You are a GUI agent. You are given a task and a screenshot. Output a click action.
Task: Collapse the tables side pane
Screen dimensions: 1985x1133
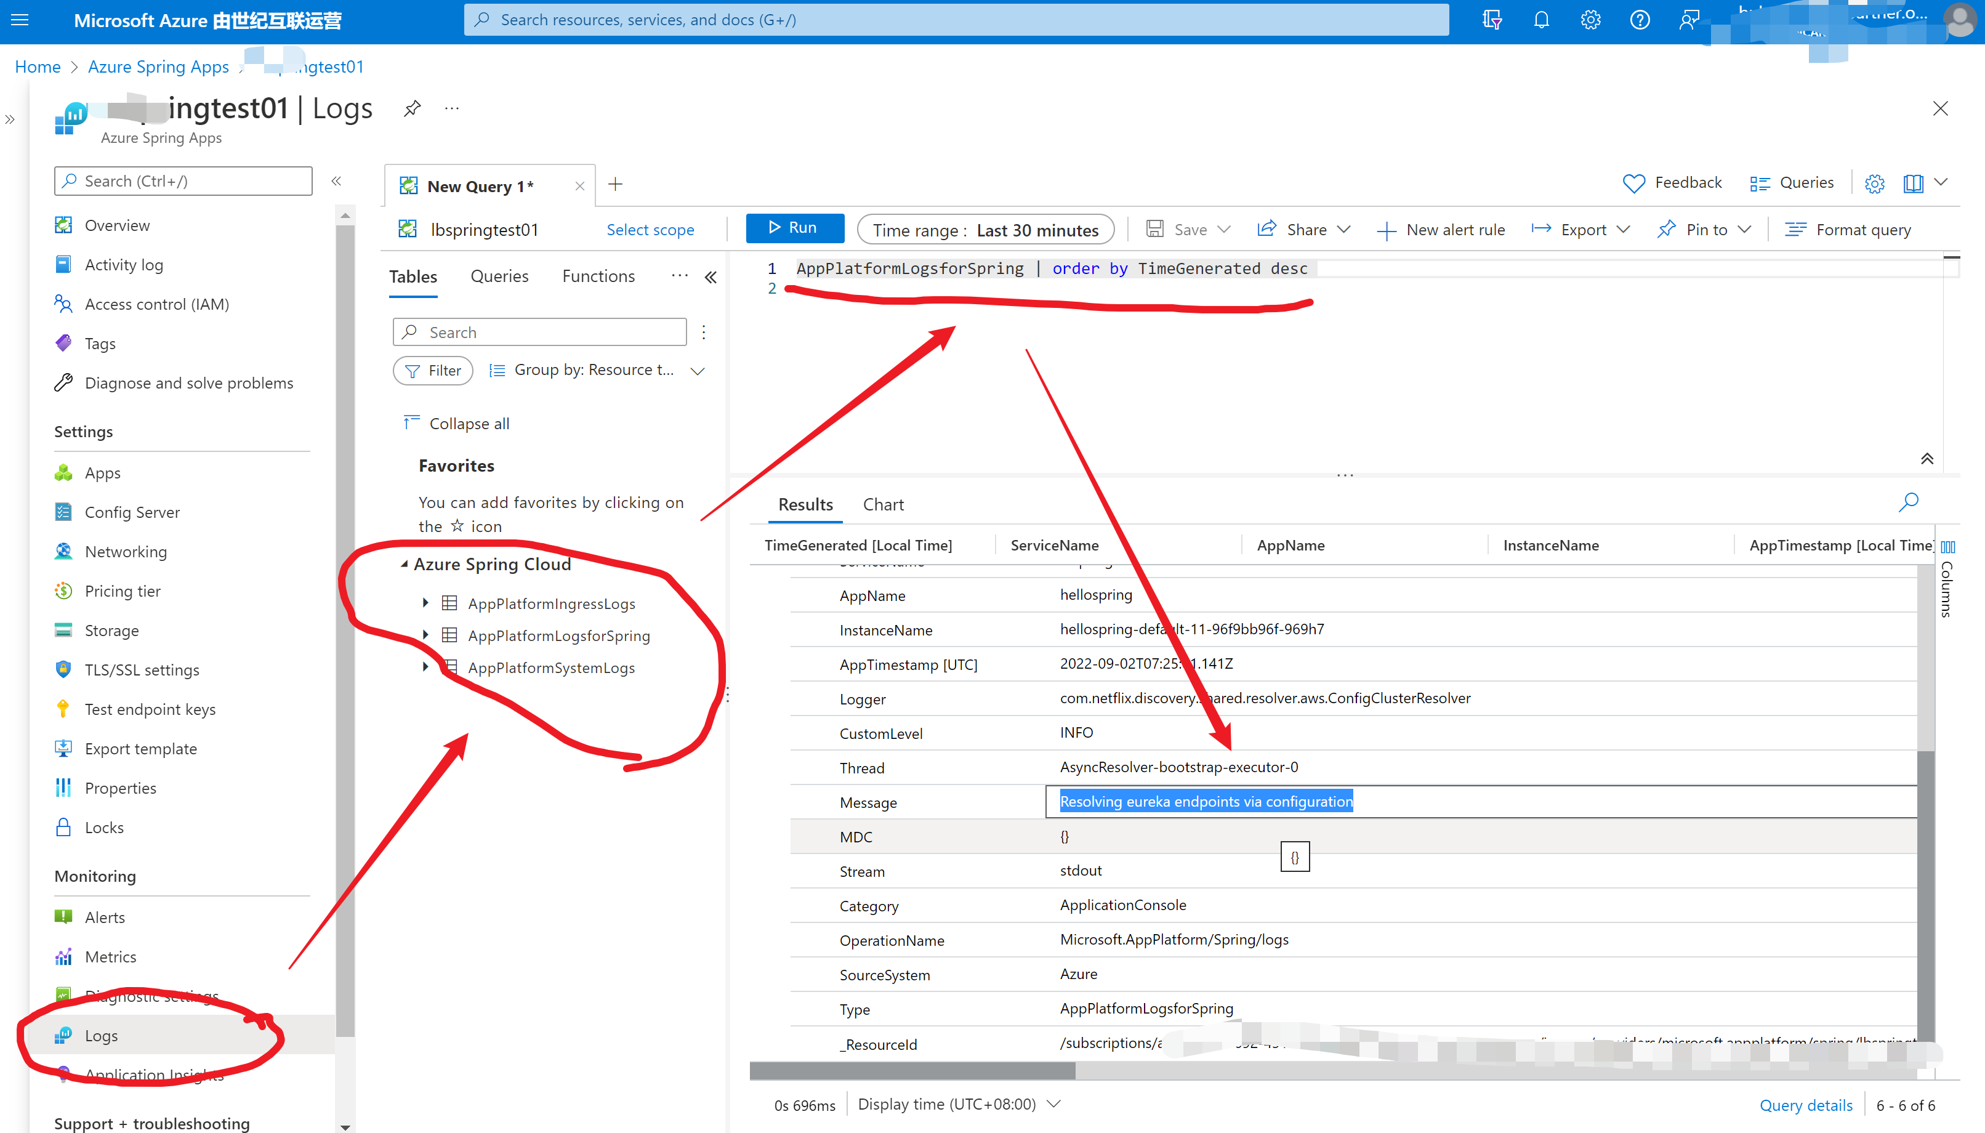710,277
